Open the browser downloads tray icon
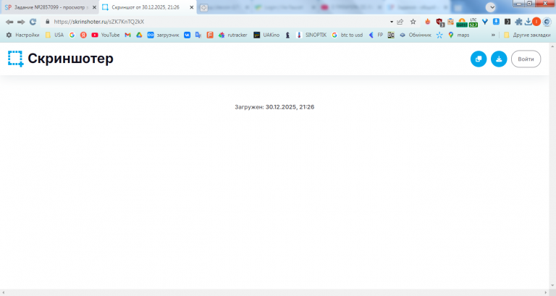Screen dimensions: 556x296 pyautogui.click(x=528, y=22)
